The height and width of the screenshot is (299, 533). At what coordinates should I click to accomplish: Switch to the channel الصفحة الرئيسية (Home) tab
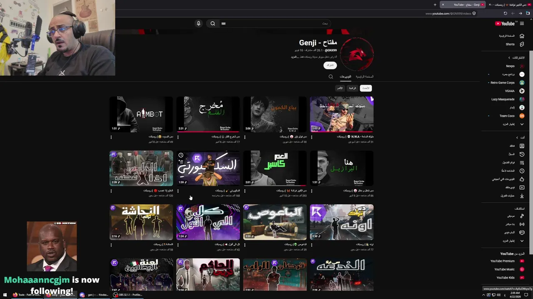click(x=364, y=77)
